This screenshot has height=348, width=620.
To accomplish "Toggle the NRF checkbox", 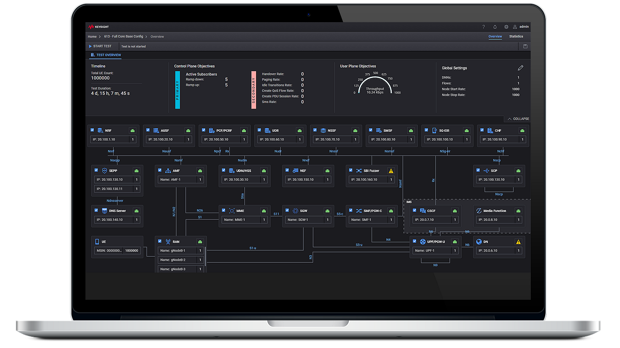I will 92,130.
